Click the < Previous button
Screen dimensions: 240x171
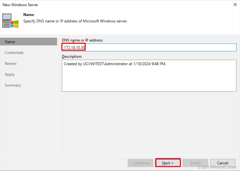pos(140,163)
